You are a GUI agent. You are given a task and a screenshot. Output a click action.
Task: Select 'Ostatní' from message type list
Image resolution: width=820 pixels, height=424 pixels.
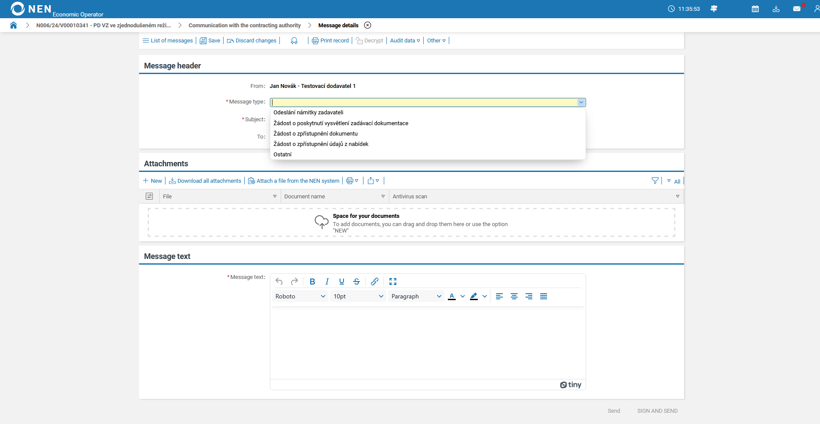(x=282, y=154)
